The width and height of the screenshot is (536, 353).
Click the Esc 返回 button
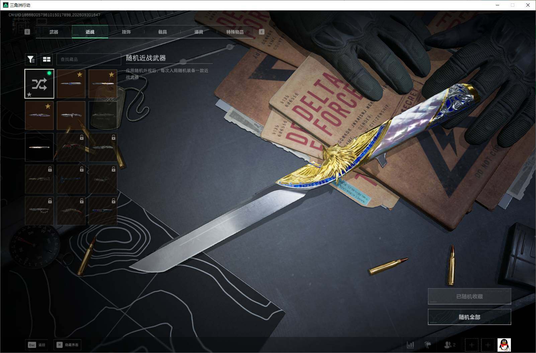click(x=37, y=345)
